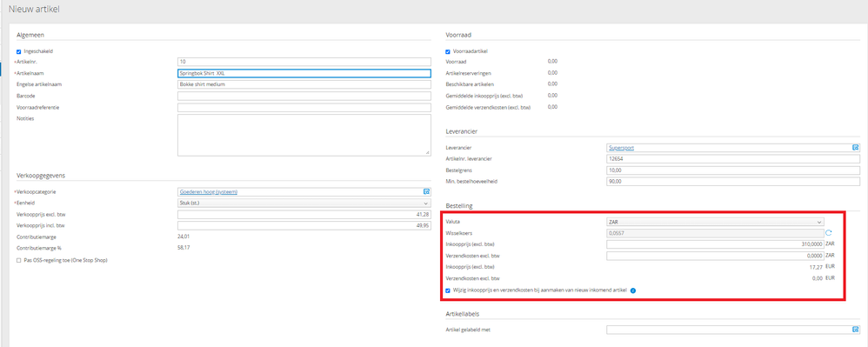Click the Gemiddelde inkoopprijs (excl. btw) label
868x347 pixels.
[484, 96]
